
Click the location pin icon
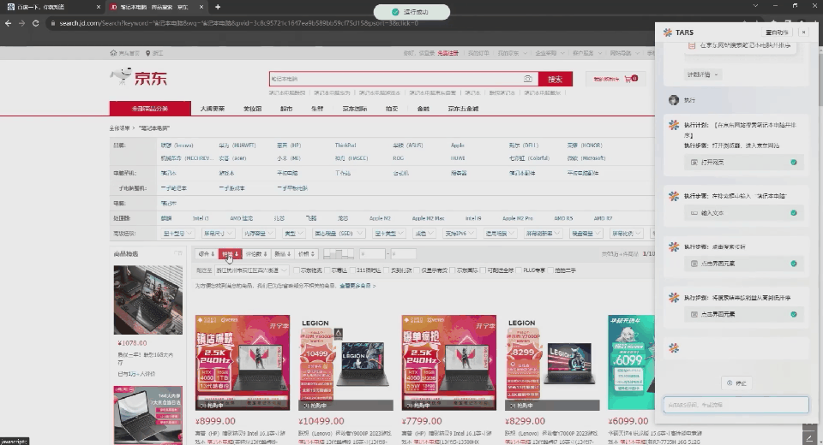coord(148,53)
